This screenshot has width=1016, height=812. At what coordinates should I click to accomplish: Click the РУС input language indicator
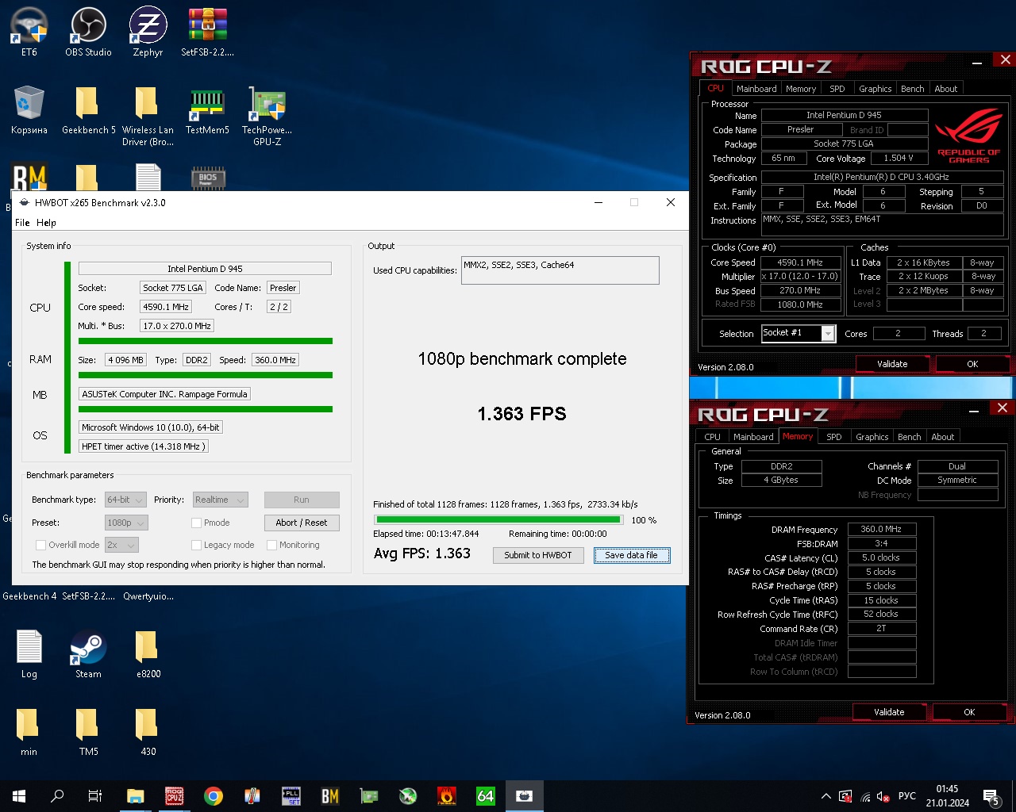(907, 796)
